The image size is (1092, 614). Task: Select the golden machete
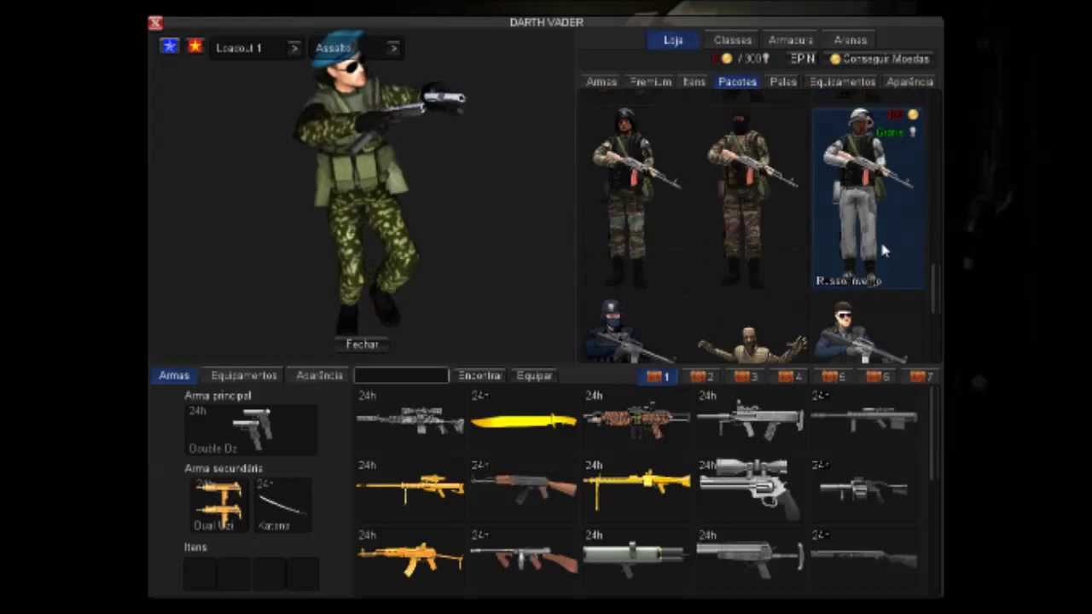click(x=524, y=420)
